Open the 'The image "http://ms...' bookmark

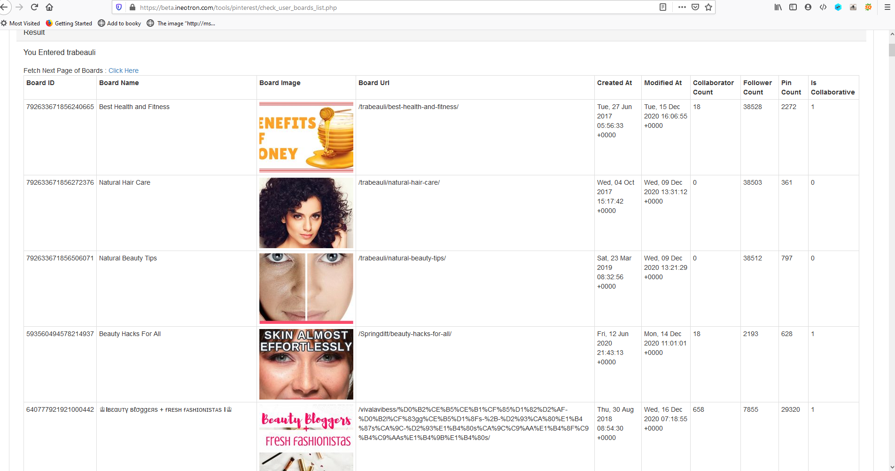tap(181, 23)
